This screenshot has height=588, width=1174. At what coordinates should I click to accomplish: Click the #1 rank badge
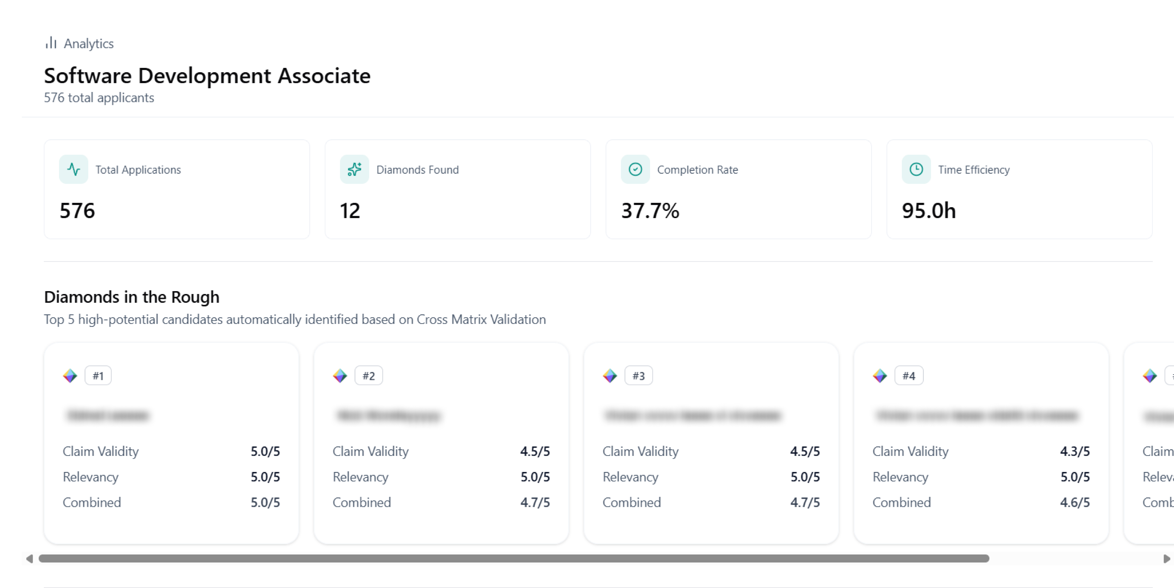tap(98, 376)
